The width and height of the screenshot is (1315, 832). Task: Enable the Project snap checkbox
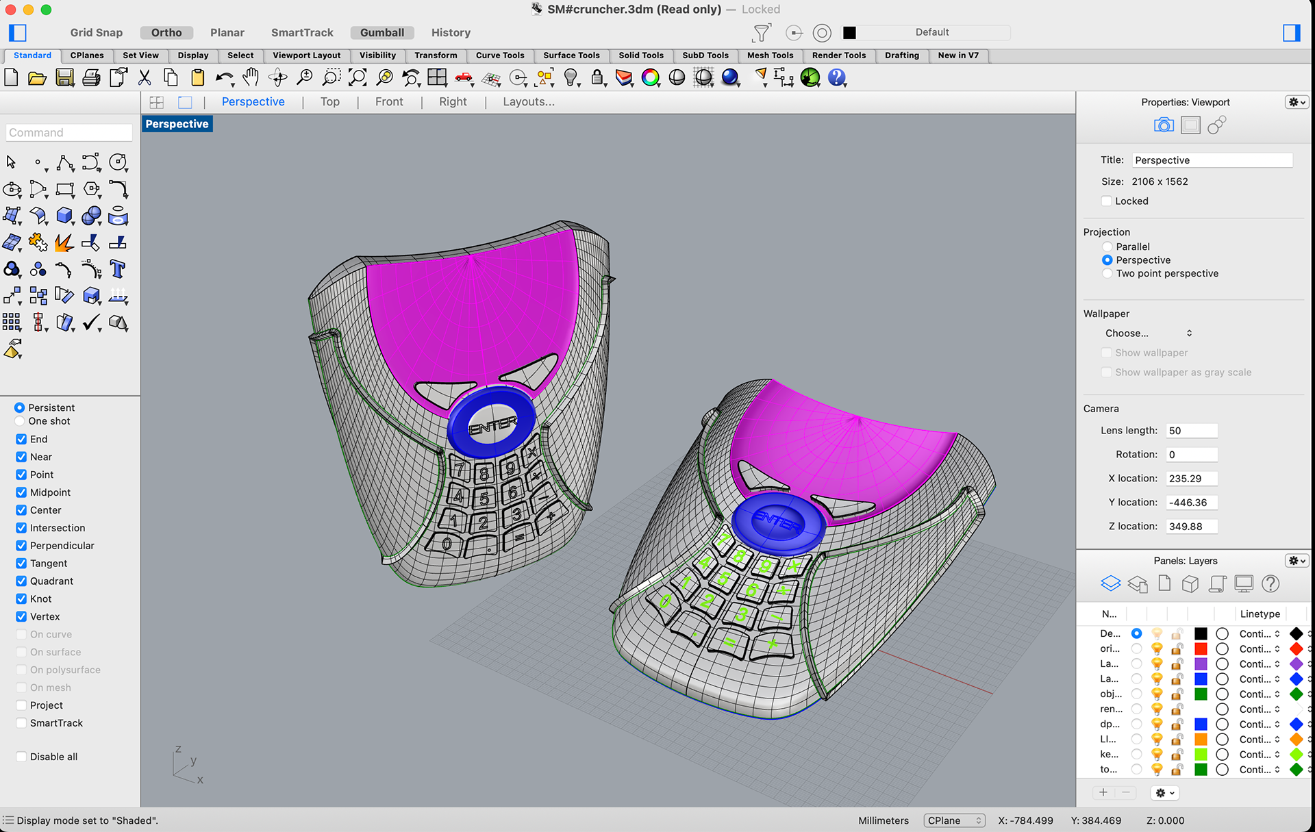click(21, 705)
